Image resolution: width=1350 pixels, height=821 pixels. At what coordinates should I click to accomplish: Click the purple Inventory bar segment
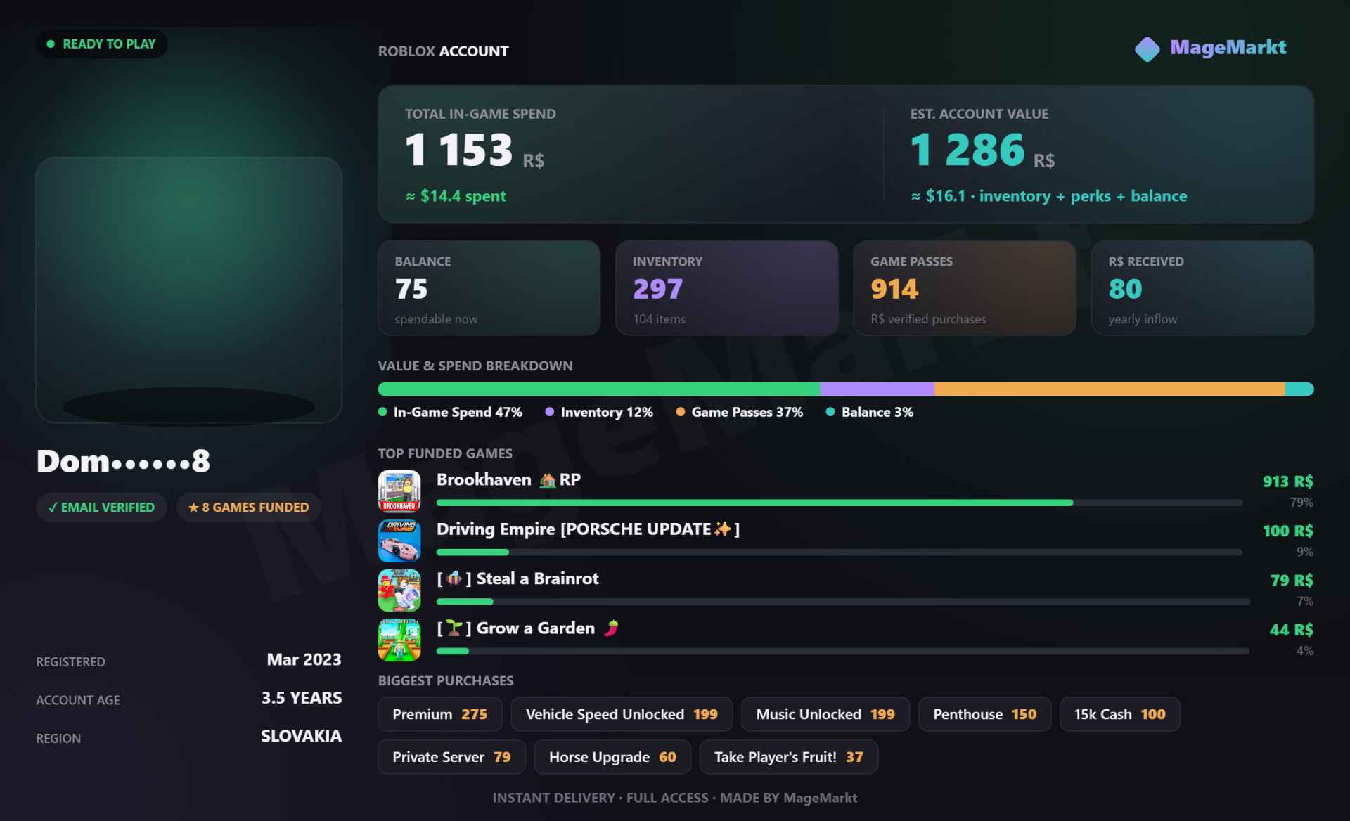pyautogui.click(x=877, y=389)
